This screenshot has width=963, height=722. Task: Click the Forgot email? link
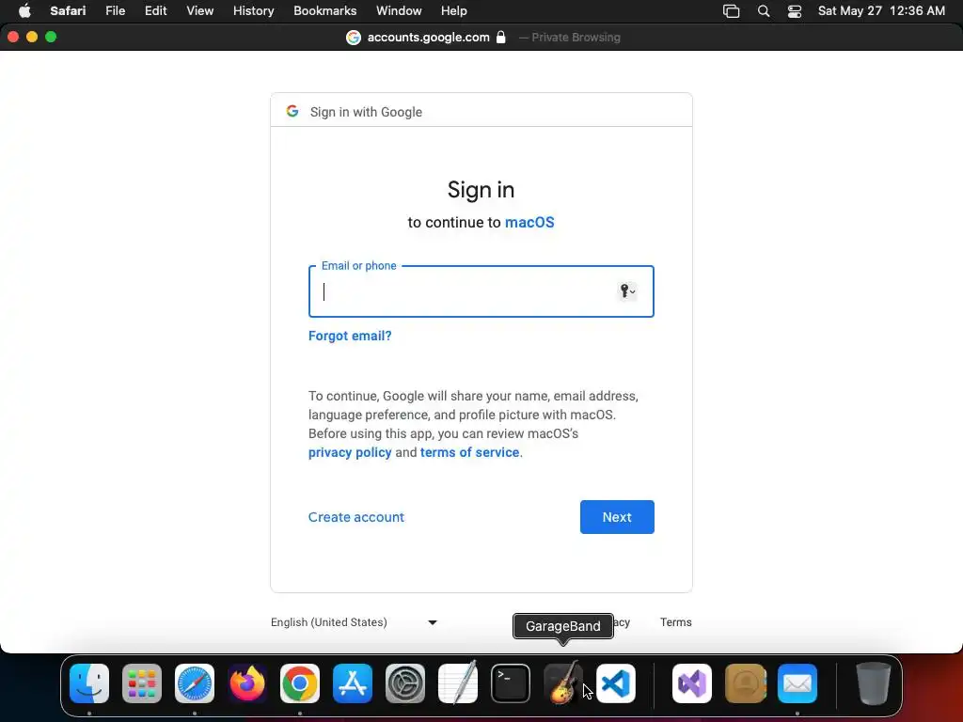(x=350, y=336)
